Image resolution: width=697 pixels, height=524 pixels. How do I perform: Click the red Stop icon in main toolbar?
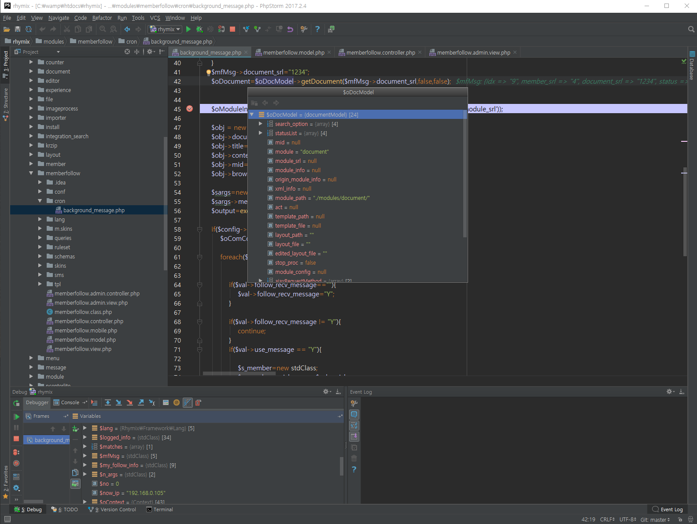click(232, 29)
